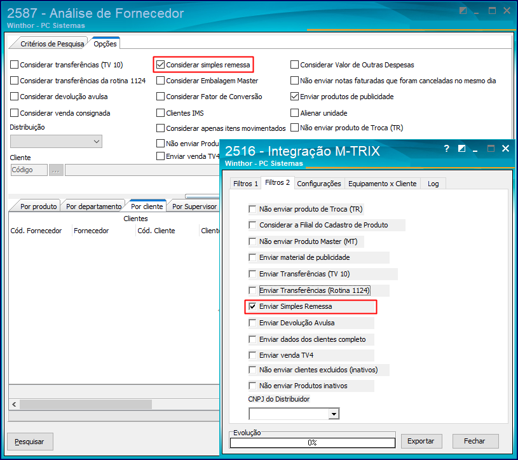
Task: Click the Pesquisar button
Action: tap(30, 442)
